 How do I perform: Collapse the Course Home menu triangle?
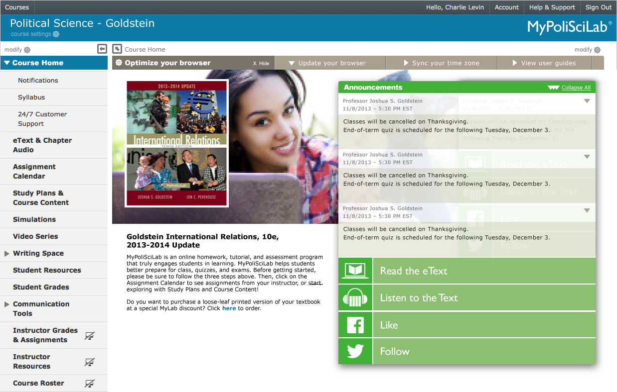pyautogui.click(x=7, y=63)
